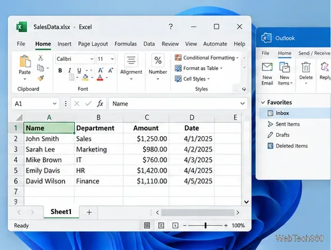Click the horizontal scrollbar right arrow

coord(238,213)
